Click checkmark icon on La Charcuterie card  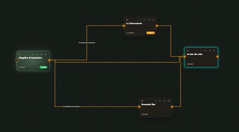pos(140,20)
